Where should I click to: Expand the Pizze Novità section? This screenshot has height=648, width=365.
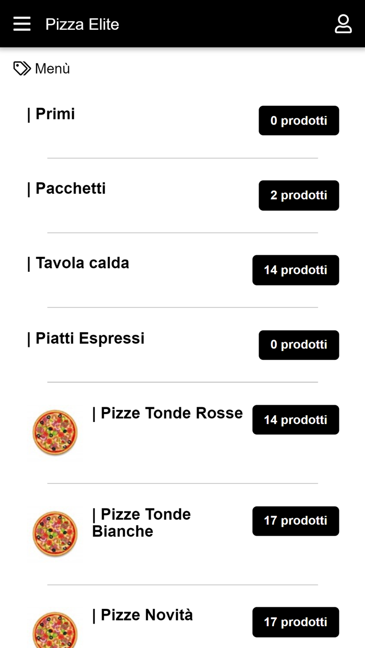(143, 615)
